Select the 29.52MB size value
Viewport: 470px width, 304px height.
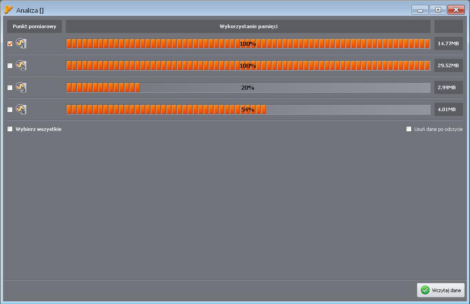coord(448,65)
